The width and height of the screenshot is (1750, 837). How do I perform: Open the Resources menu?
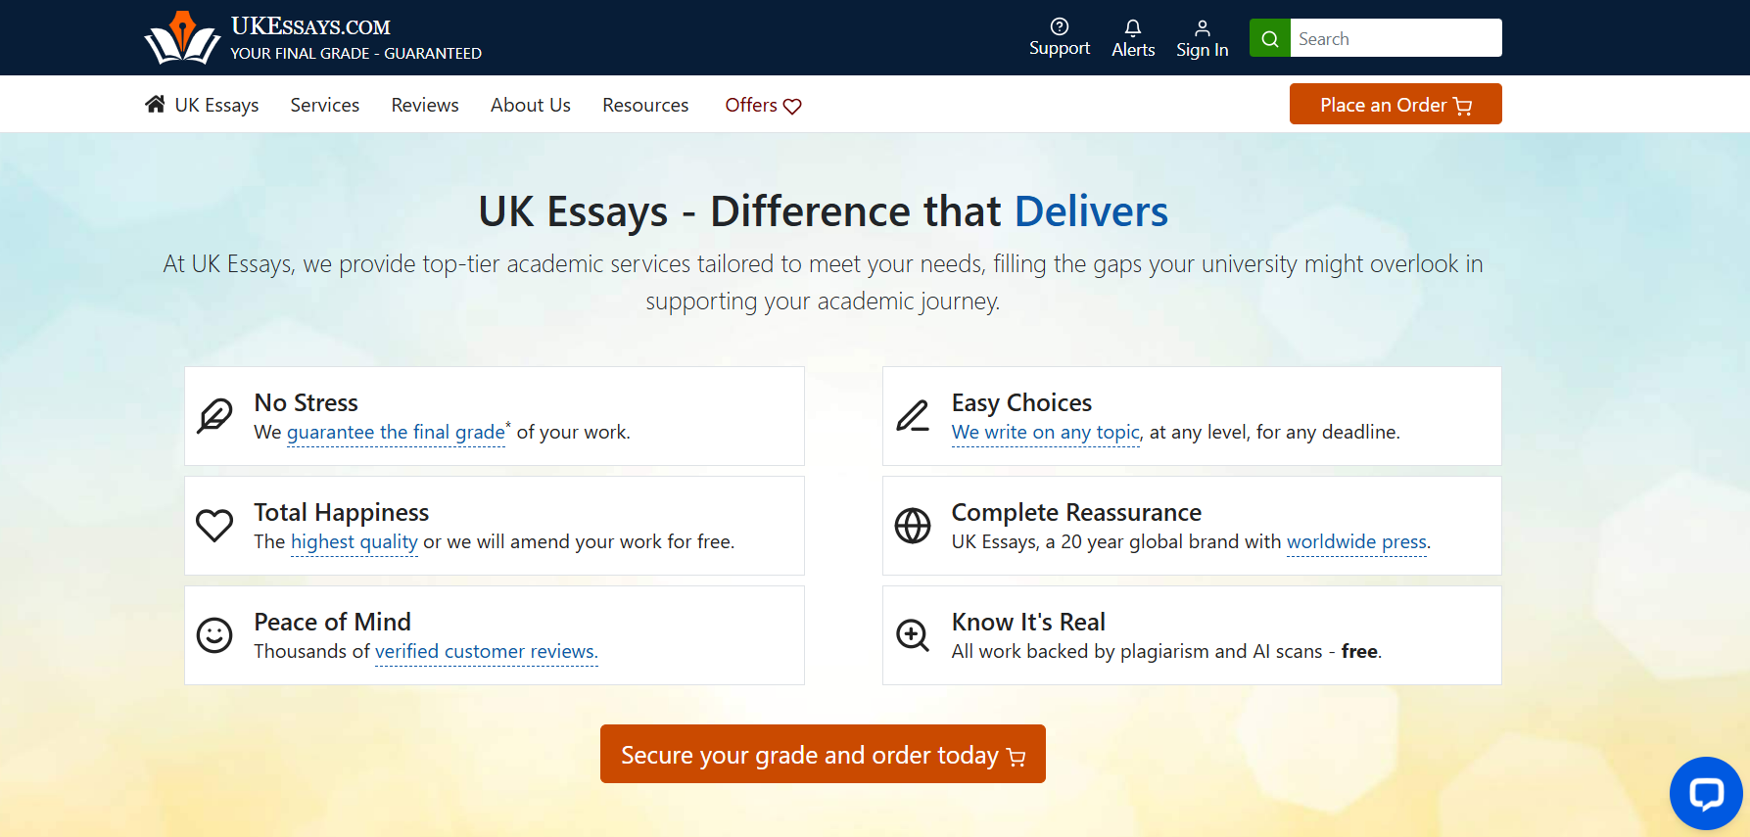coord(645,105)
